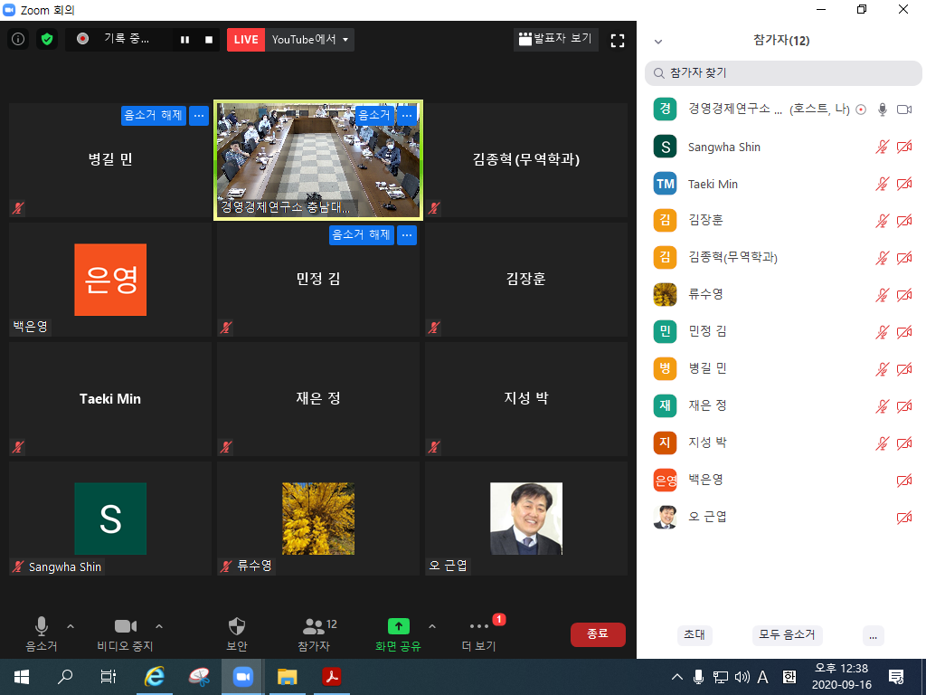Click the participant search field

(x=783, y=72)
